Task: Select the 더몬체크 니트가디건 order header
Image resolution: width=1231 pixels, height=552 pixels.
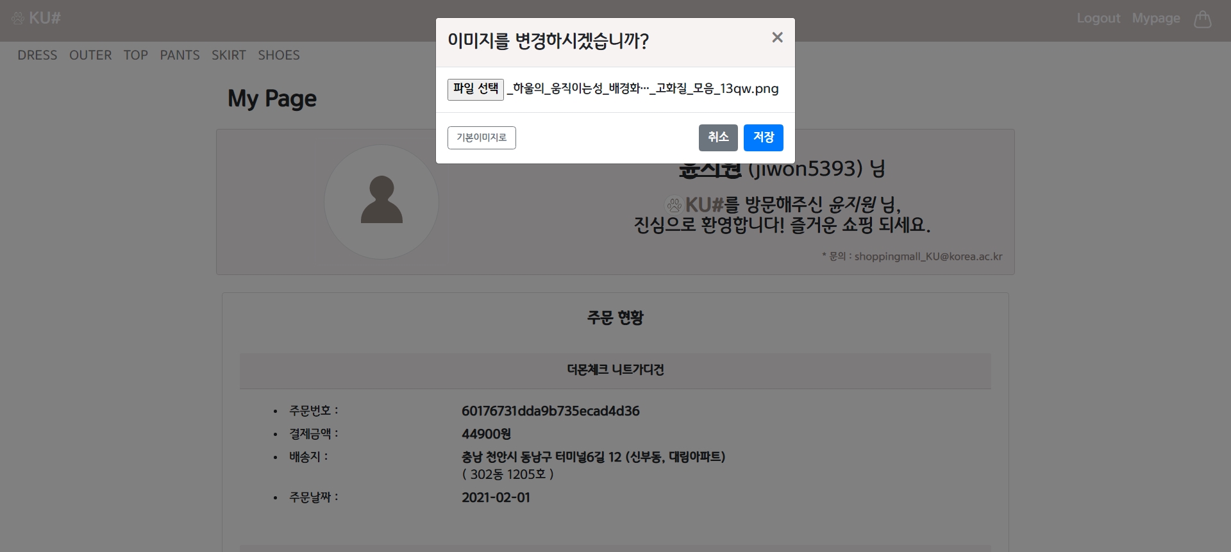Action: pyautogui.click(x=615, y=370)
